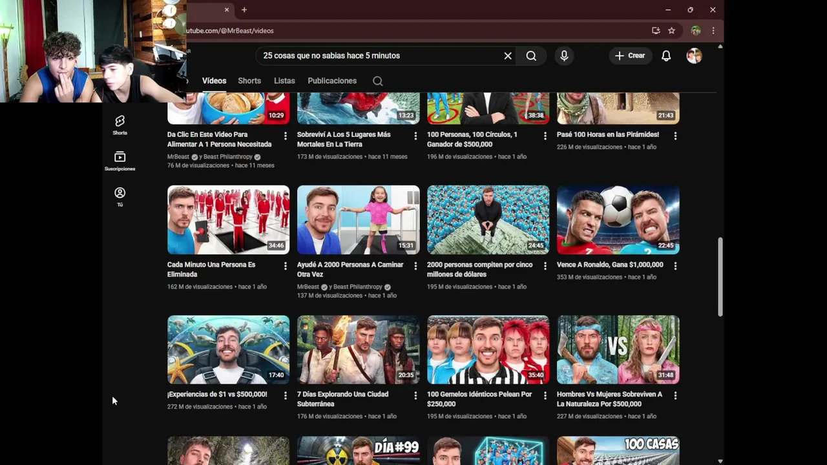Open underwater ride thumbnail 17:40
This screenshot has height=465, width=827.
pyautogui.click(x=229, y=350)
